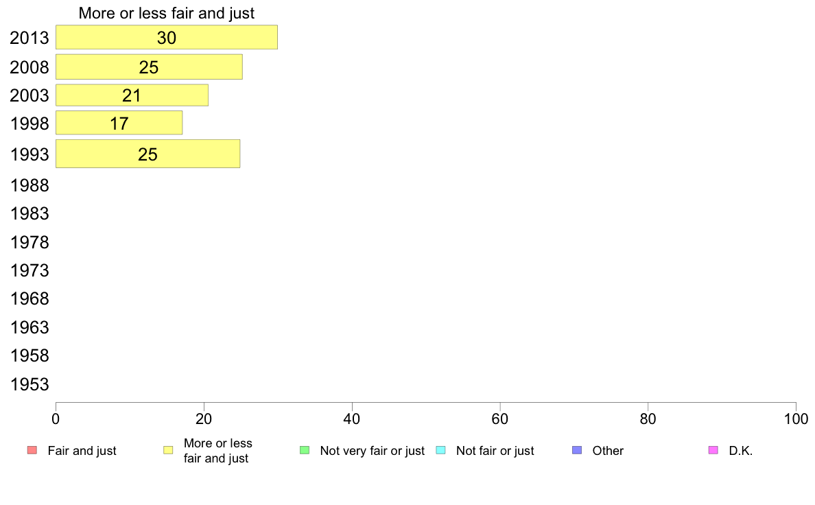Screen dimensions: 815x505
Task: Select the 1998 bar showing 17
Action: [119, 124]
